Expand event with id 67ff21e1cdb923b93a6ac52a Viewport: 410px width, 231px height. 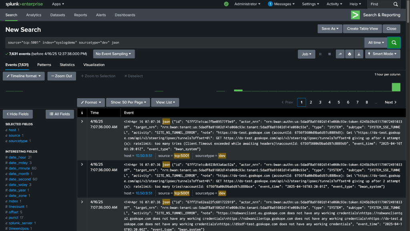[82, 165]
